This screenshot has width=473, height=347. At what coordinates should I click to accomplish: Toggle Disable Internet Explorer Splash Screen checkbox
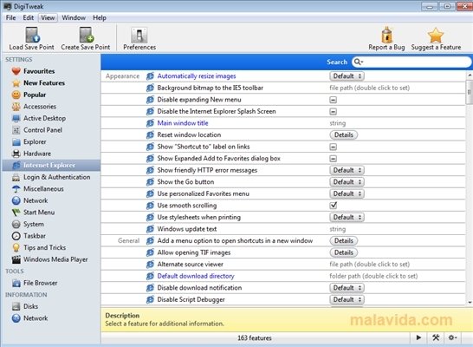(x=333, y=111)
